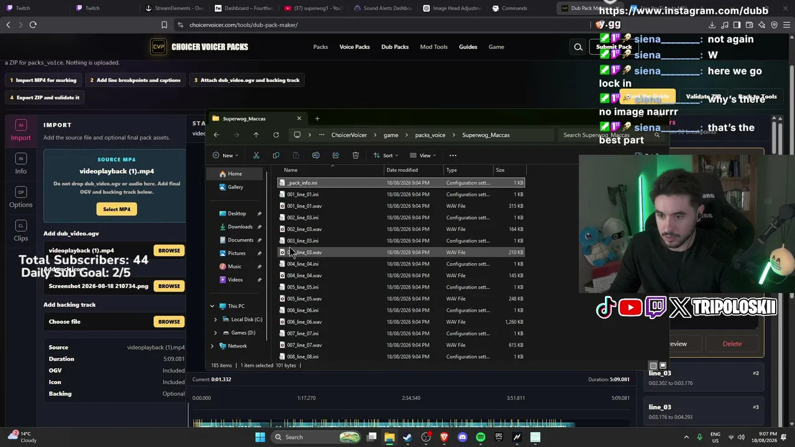The image size is (795, 447).
Task: Click the Select MP4 button
Action: click(x=117, y=209)
